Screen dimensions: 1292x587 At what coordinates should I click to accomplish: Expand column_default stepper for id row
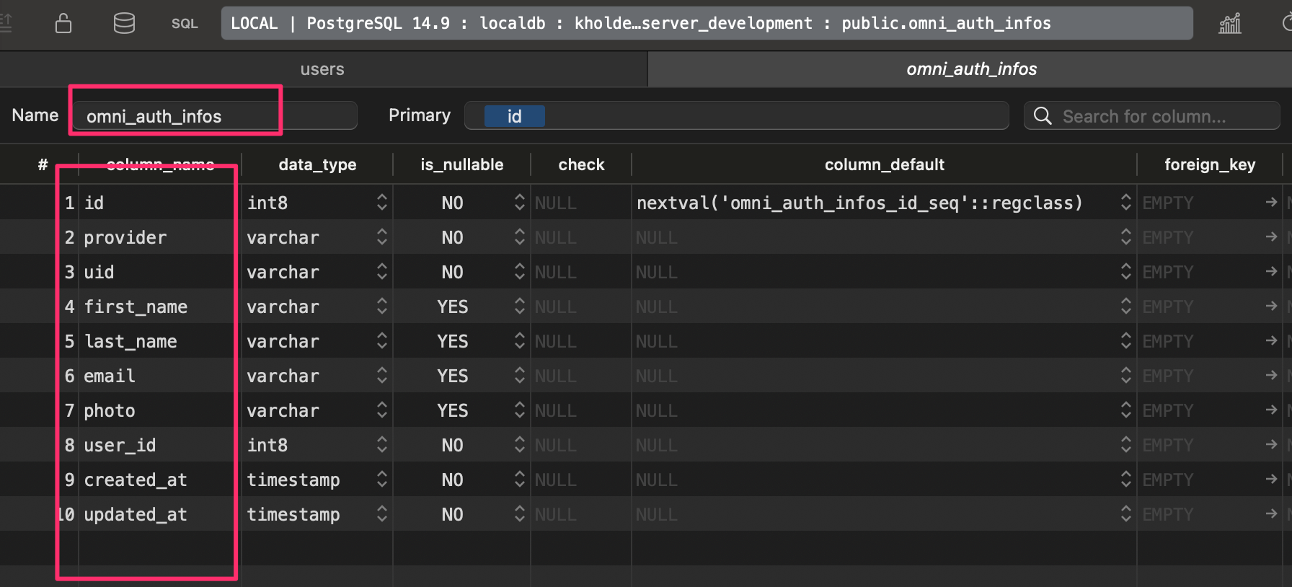coord(1125,203)
